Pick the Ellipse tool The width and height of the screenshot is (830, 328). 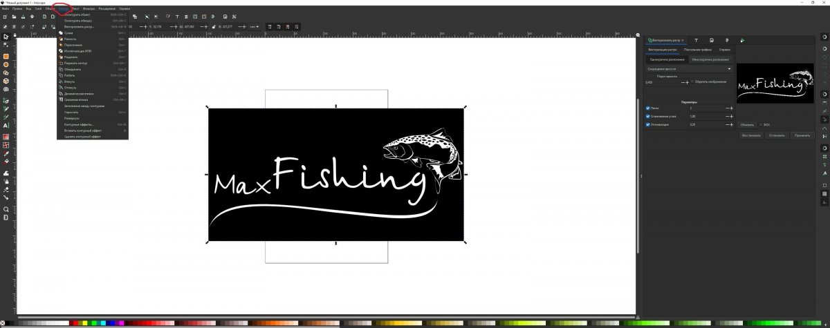[6, 64]
